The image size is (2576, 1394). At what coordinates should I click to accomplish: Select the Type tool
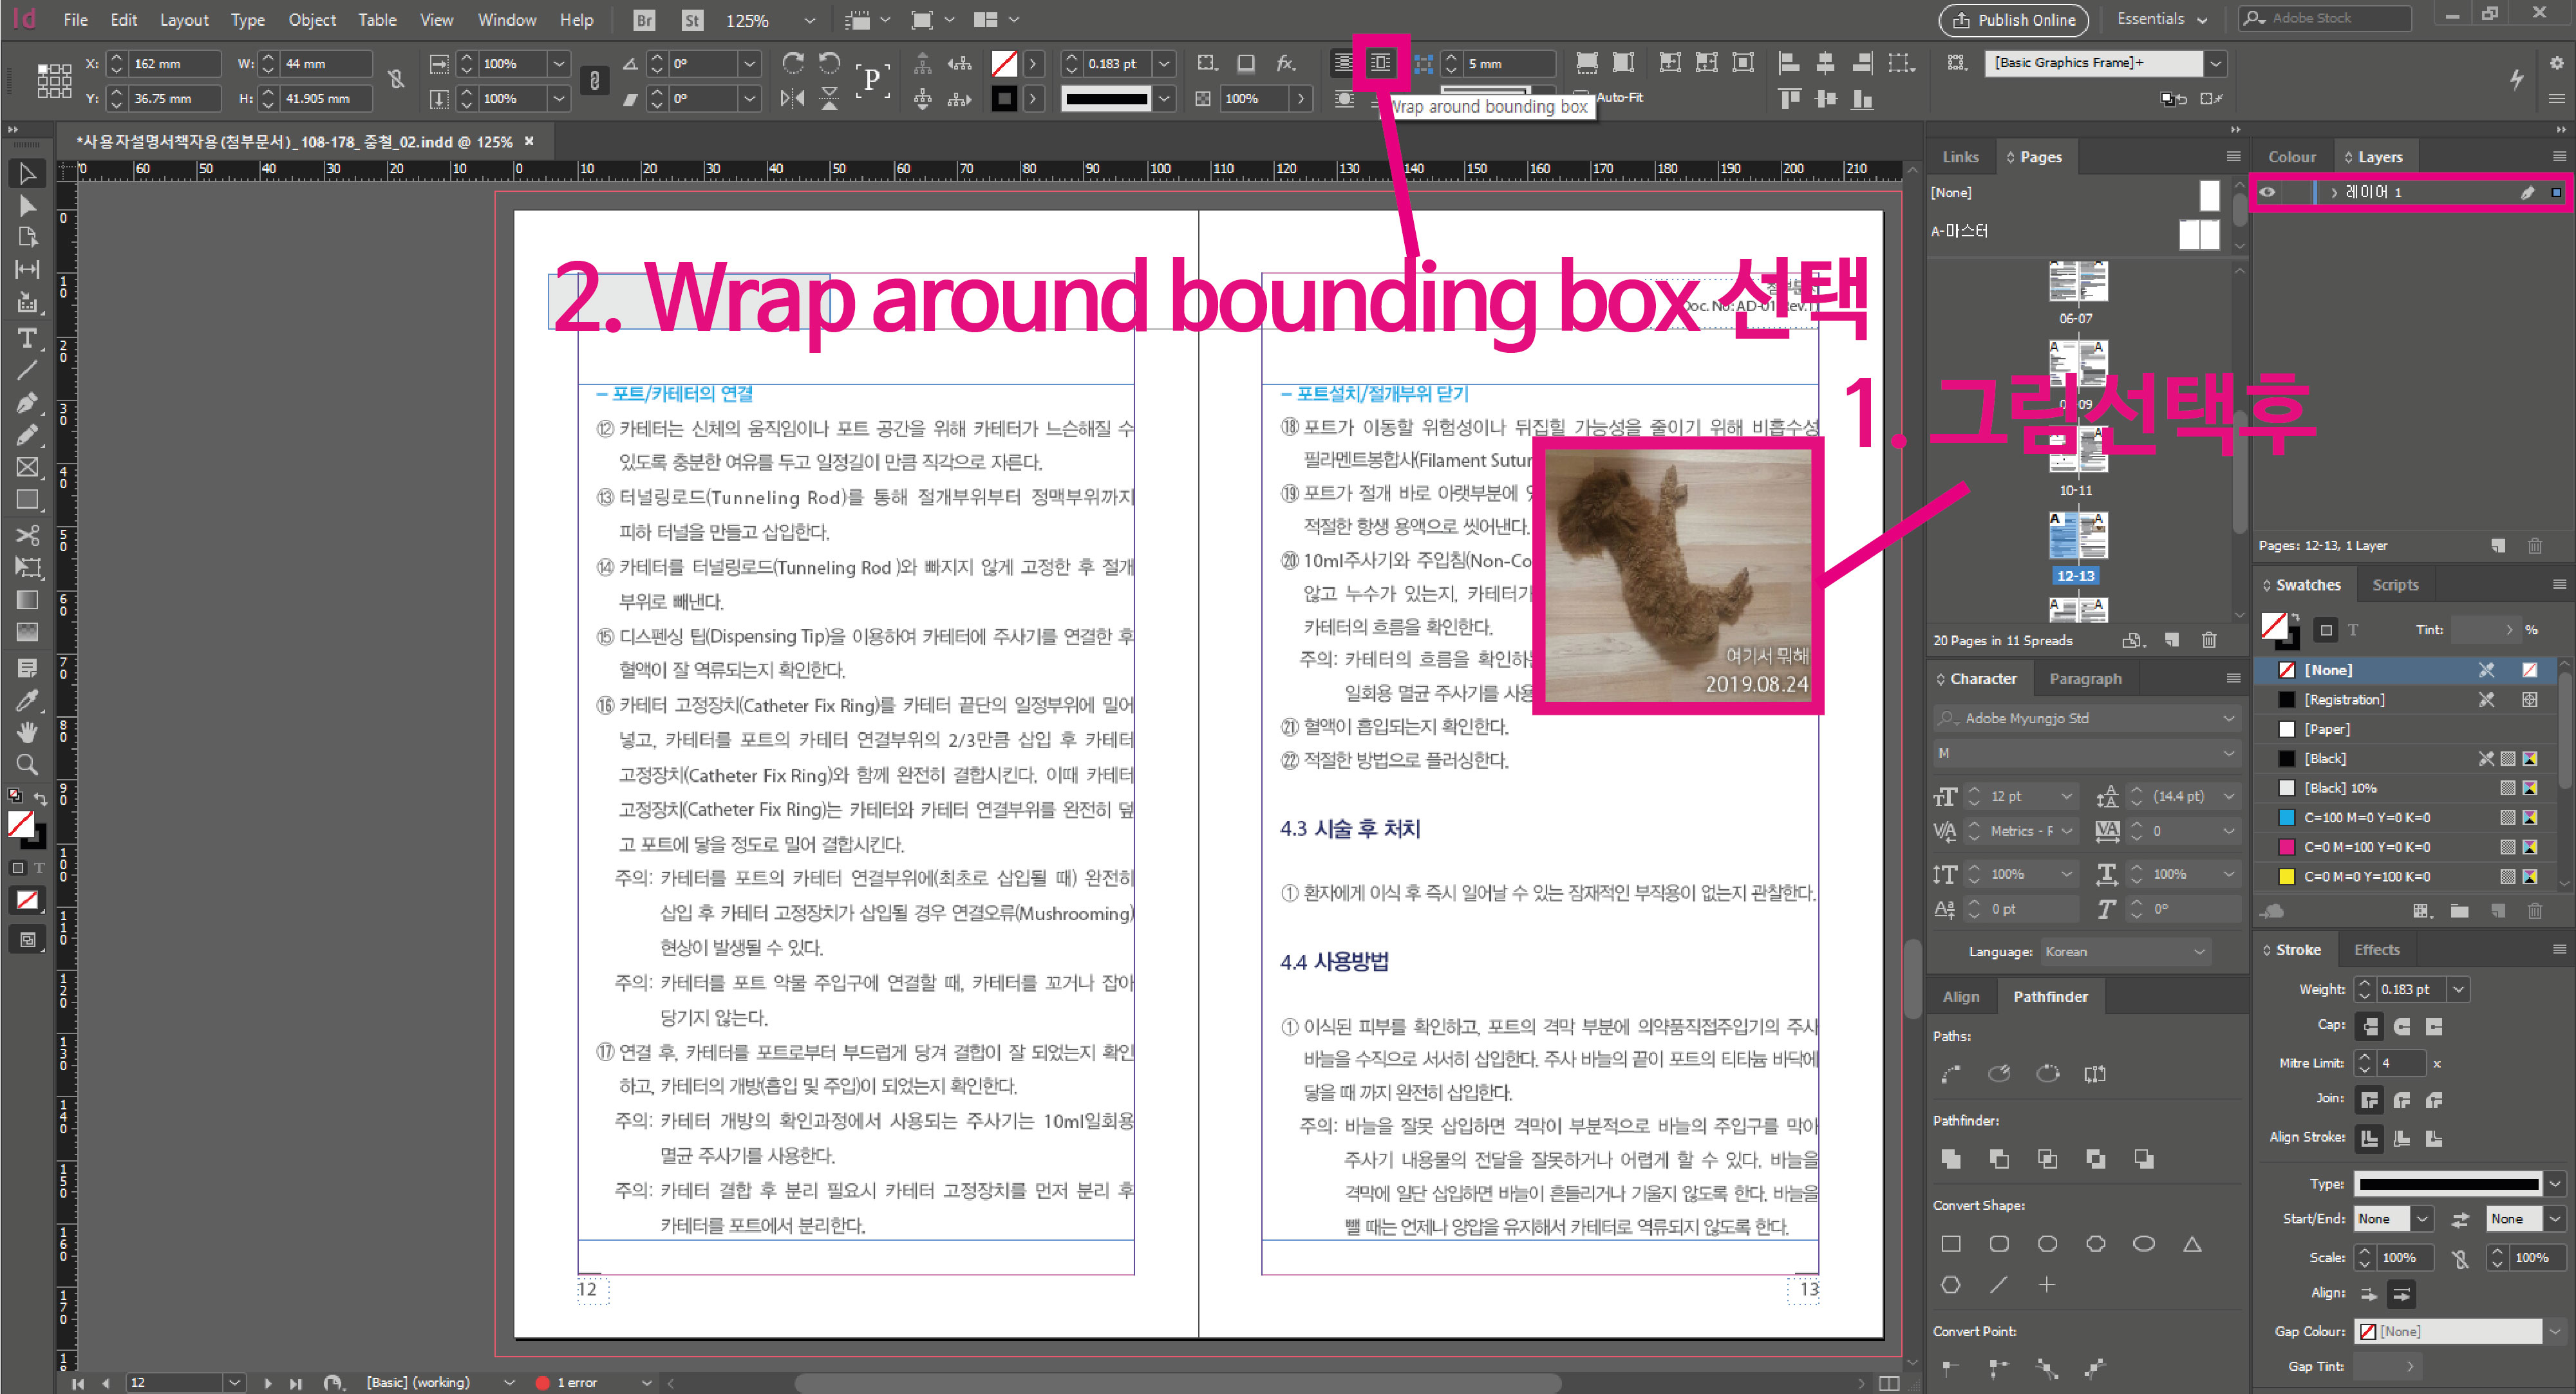(27, 338)
